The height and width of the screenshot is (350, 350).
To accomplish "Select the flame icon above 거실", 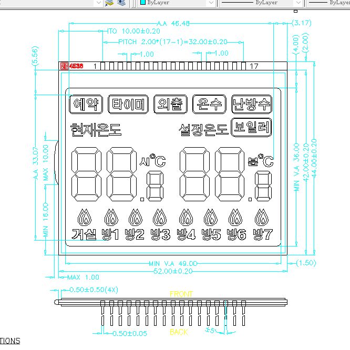I will coord(84,217).
